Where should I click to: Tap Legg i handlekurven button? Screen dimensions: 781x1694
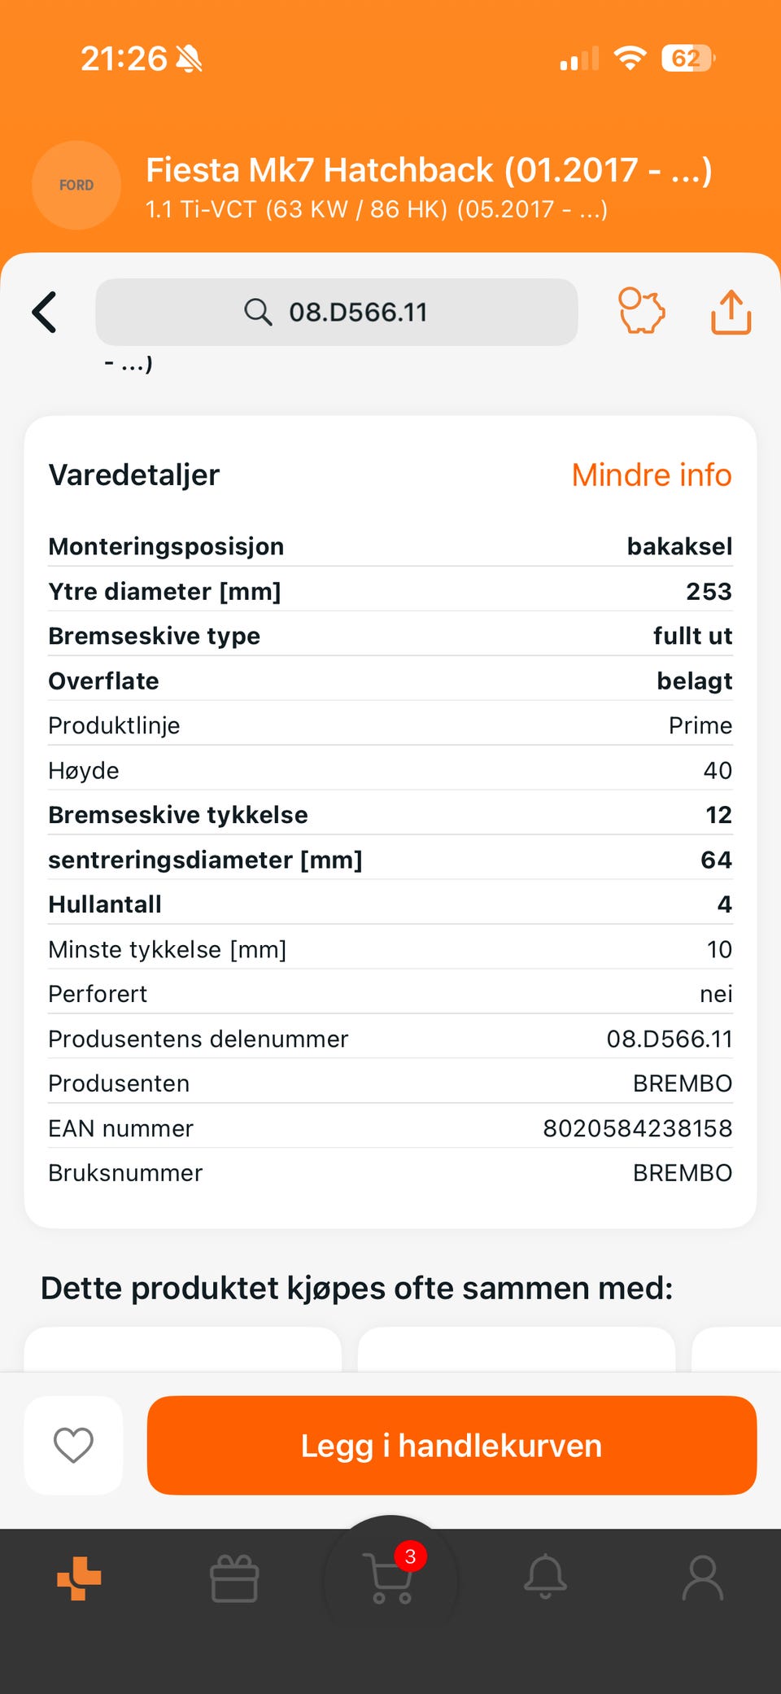pyautogui.click(x=452, y=1445)
